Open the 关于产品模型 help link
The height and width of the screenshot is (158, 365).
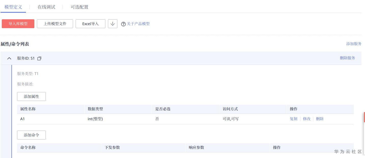click(x=138, y=24)
